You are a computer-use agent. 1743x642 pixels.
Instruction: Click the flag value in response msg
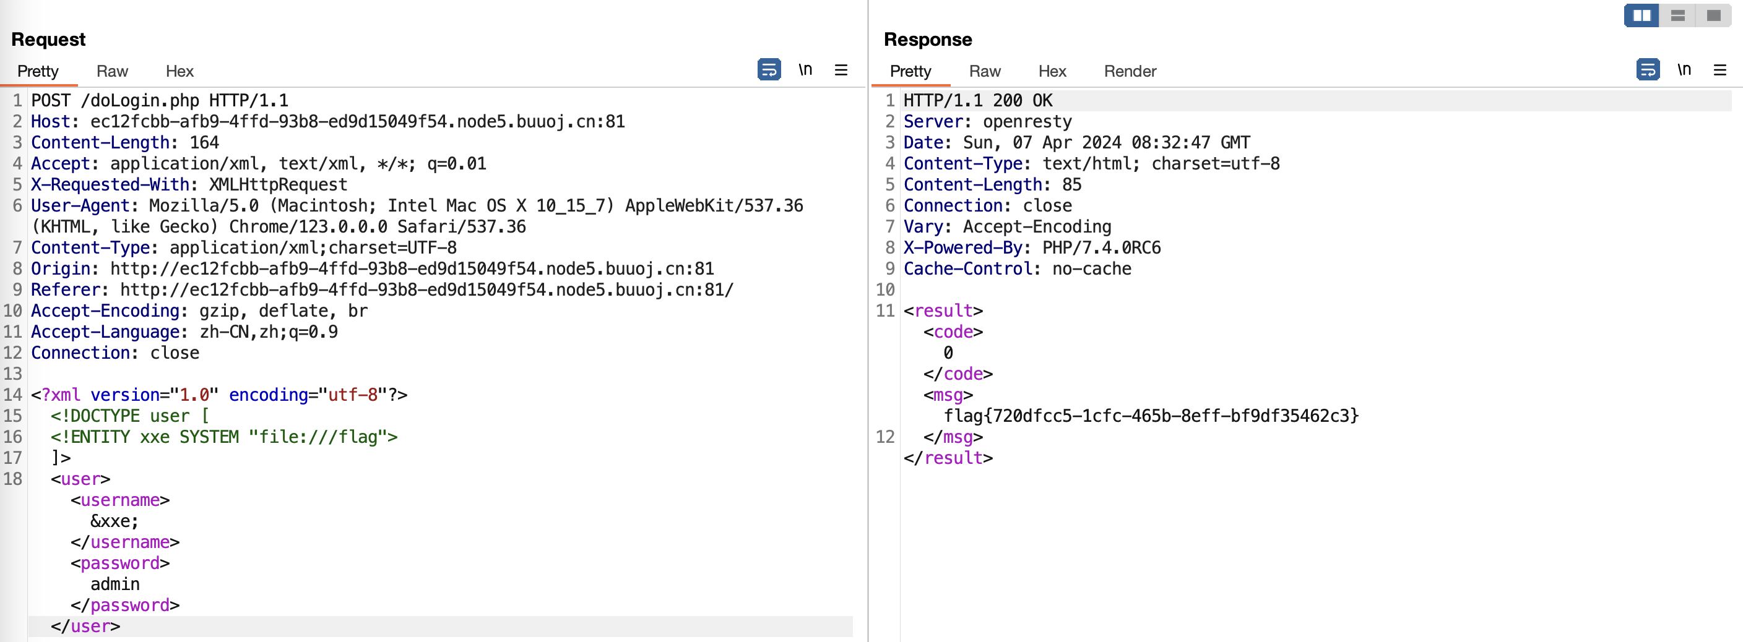[x=1152, y=416]
